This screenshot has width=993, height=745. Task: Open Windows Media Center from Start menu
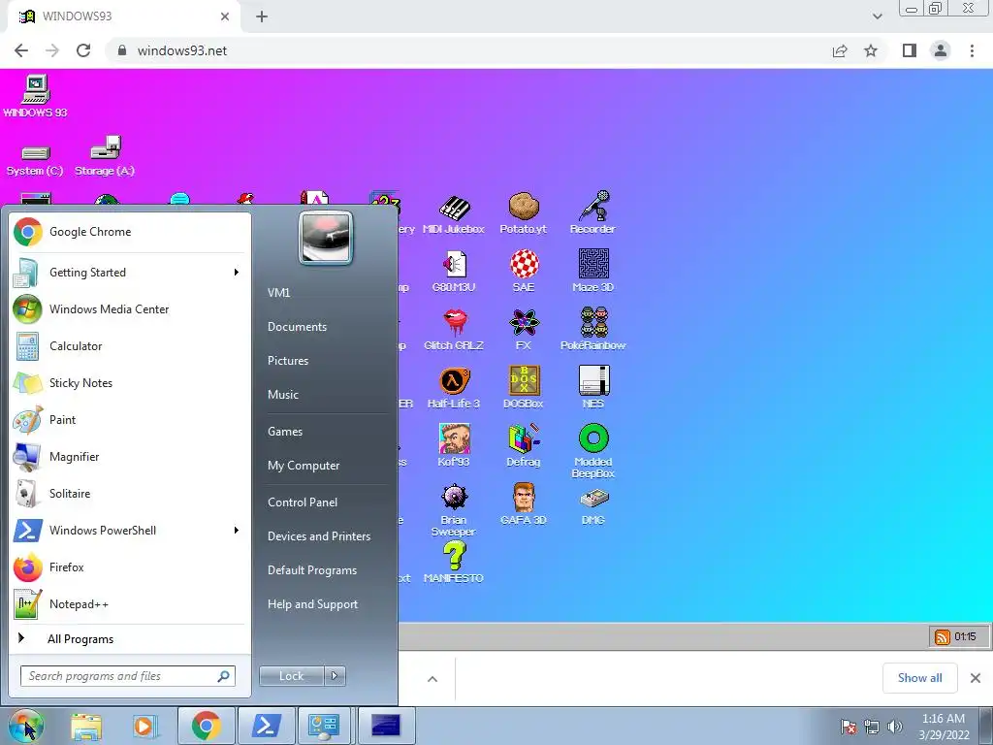129,309
